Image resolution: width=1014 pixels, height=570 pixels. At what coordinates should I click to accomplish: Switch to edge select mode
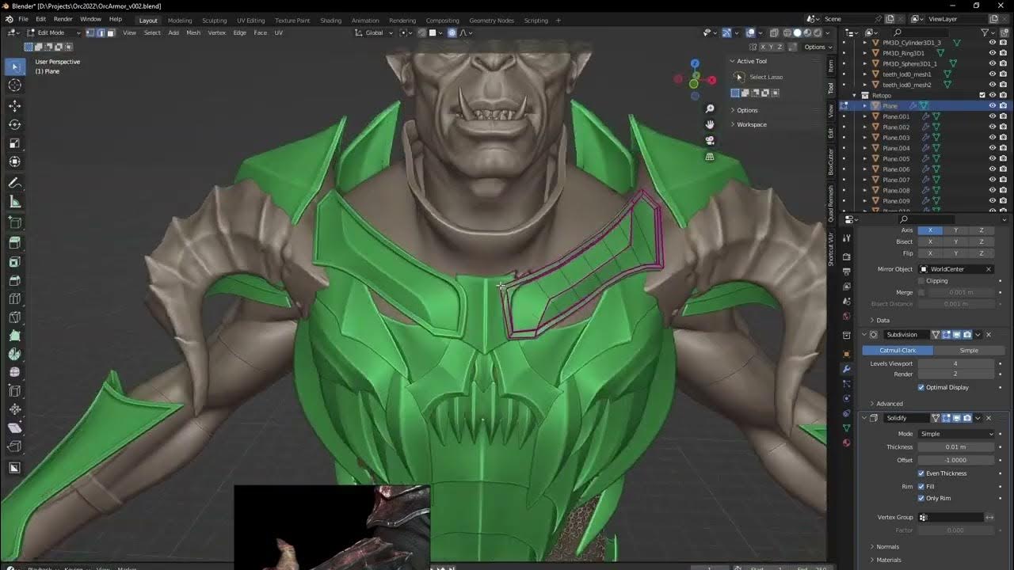101,32
